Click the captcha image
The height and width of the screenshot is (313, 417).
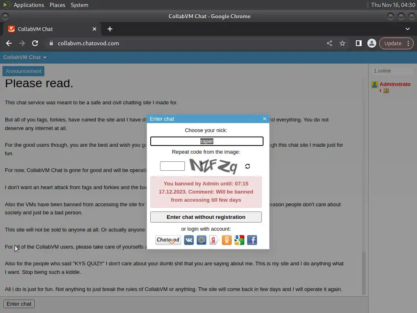pos(213,166)
